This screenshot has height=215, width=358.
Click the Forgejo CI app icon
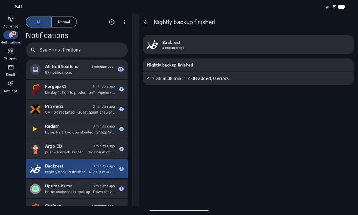tap(35, 89)
